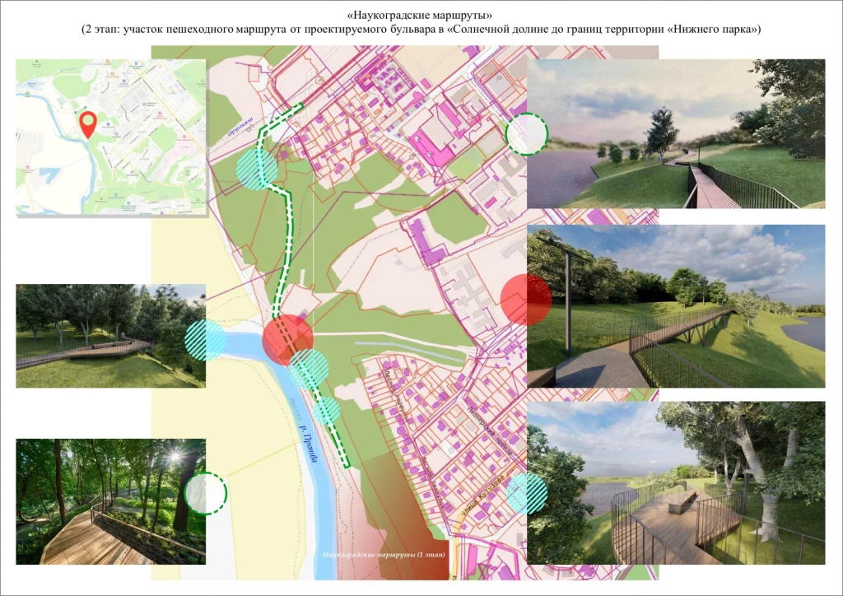Click the cyan hatched circle beside the curved boardwalk photo
Image resolution: width=843 pixels, height=596 pixels.
point(205,340)
